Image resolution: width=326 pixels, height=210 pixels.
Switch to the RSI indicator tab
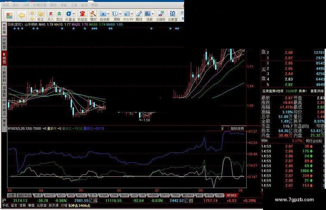(x=71, y=195)
